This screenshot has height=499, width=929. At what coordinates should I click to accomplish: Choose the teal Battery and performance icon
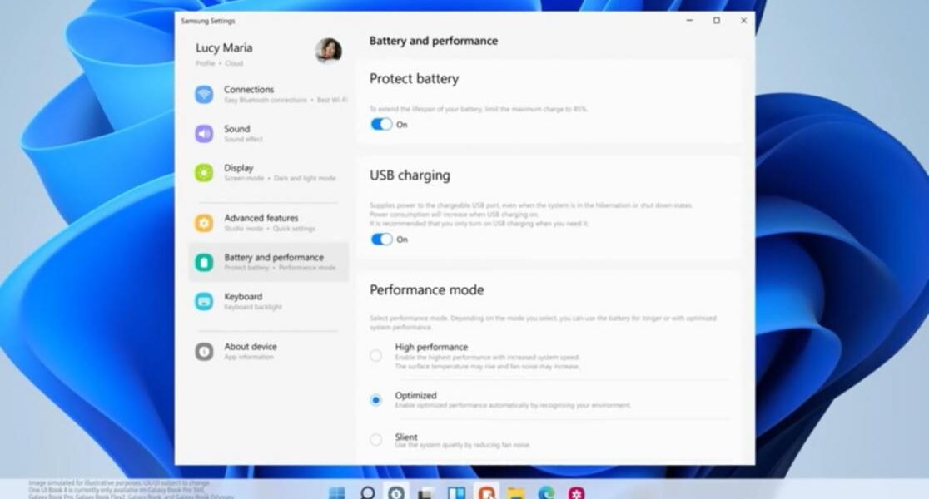pyautogui.click(x=204, y=262)
